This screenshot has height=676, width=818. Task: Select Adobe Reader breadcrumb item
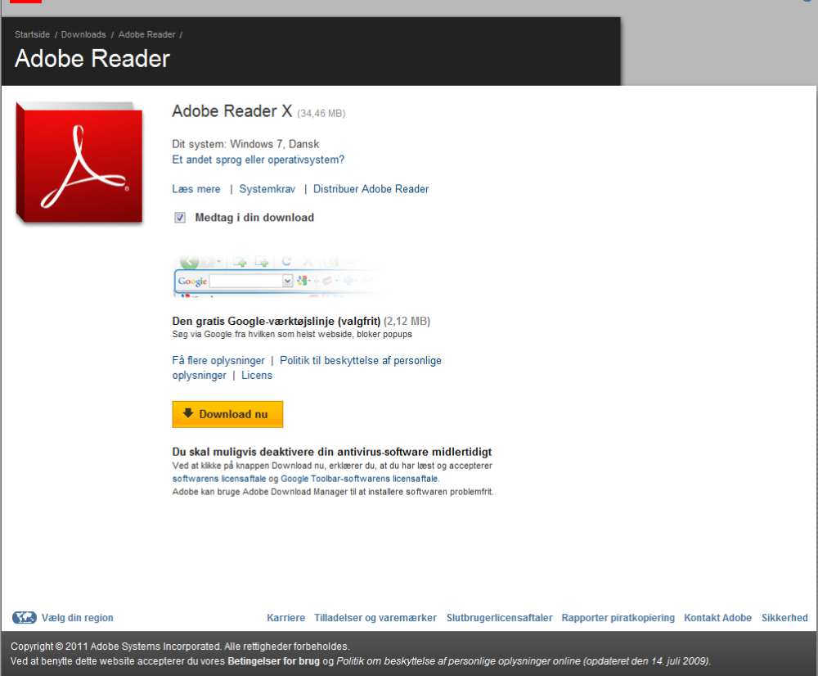(147, 34)
